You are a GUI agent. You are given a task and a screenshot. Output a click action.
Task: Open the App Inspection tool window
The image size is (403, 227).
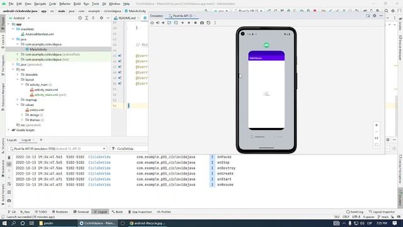pyautogui.click(x=140, y=212)
